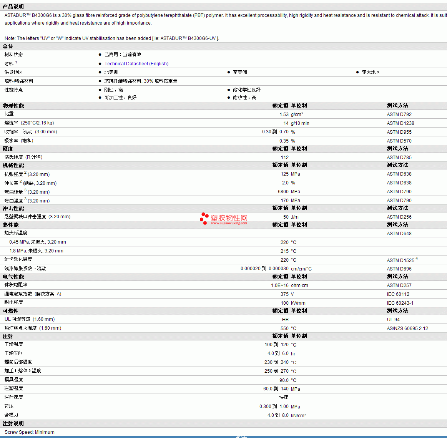The width and height of the screenshot is (447, 438).
Task: Click the 机械性能 section header
Action: [13, 165]
